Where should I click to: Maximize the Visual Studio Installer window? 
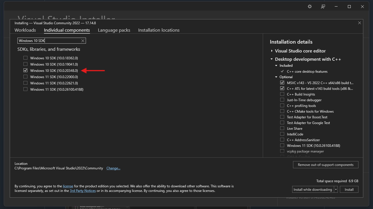[349, 7]
